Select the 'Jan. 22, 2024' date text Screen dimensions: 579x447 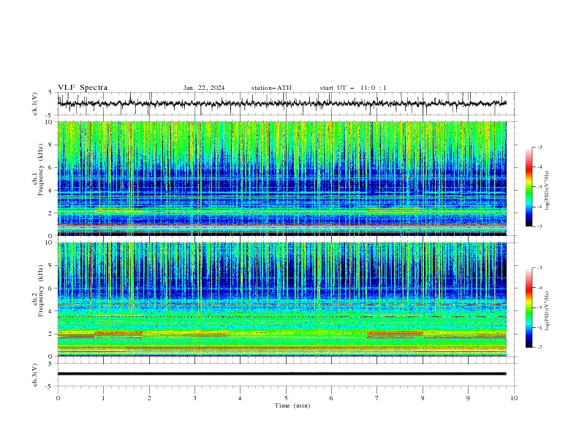(x=204, y=88)
